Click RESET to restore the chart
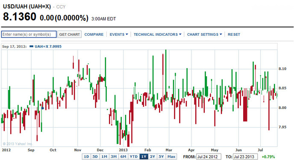294x160 pixels. click(x=234, y=34)
